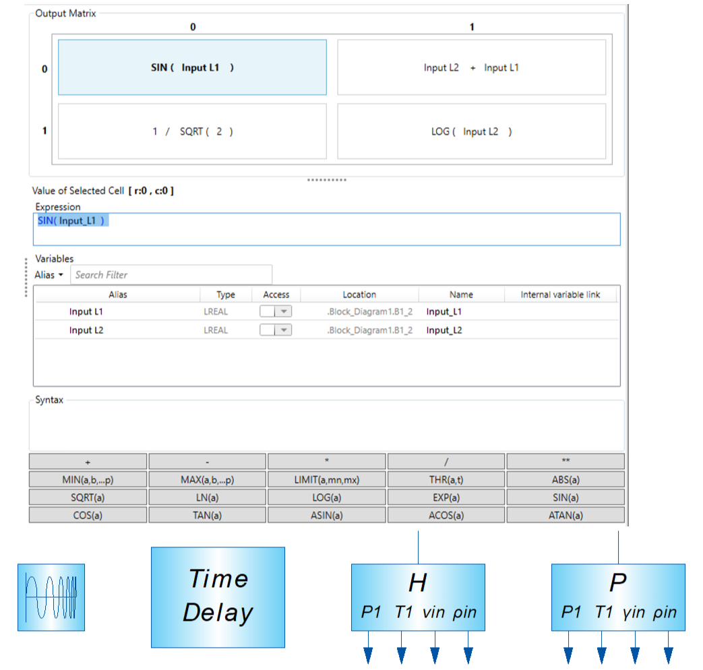703x670 pixels.
Task: Select matrix cell SIN( Input L1 )
Action: (192, 67)
